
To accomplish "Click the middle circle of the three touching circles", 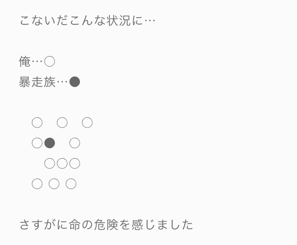I will (x=62, y=163).
